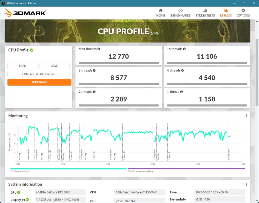259x203 pixels.
Task: Show info for 1-thread score
Action: click(x=181, y=92)
